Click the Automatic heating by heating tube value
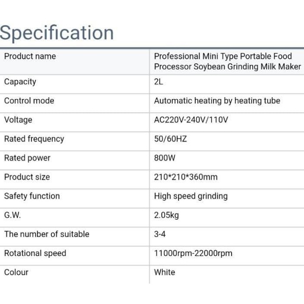 (217, 101)
